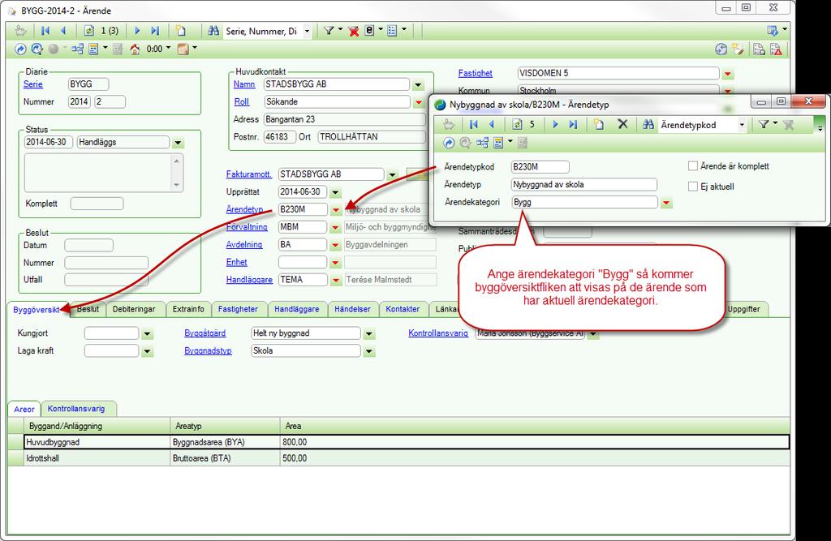Open the Kungjort date dropdown
This screenshot has height=541, width=831.
tap(148, 334)
